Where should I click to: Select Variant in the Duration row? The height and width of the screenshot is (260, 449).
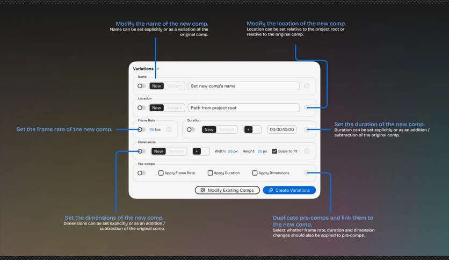tap(227, 129)
